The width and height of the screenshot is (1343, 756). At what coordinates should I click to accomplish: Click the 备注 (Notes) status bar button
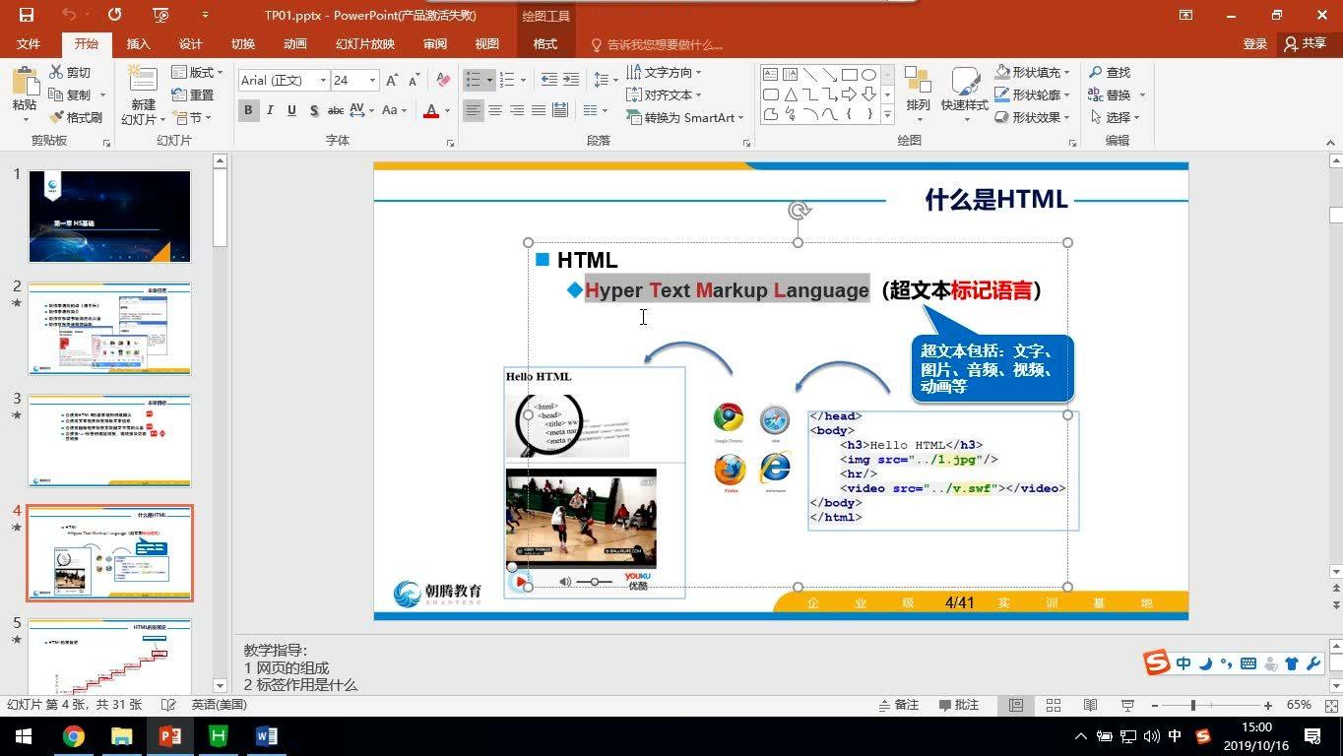(898, 705)
